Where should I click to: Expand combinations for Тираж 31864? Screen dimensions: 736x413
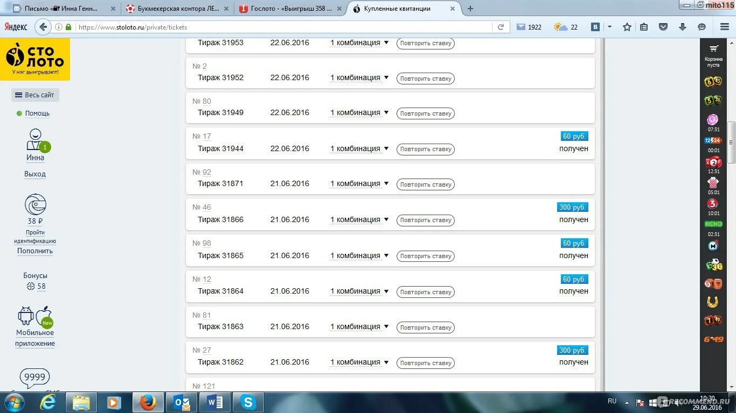click(359, 291)
